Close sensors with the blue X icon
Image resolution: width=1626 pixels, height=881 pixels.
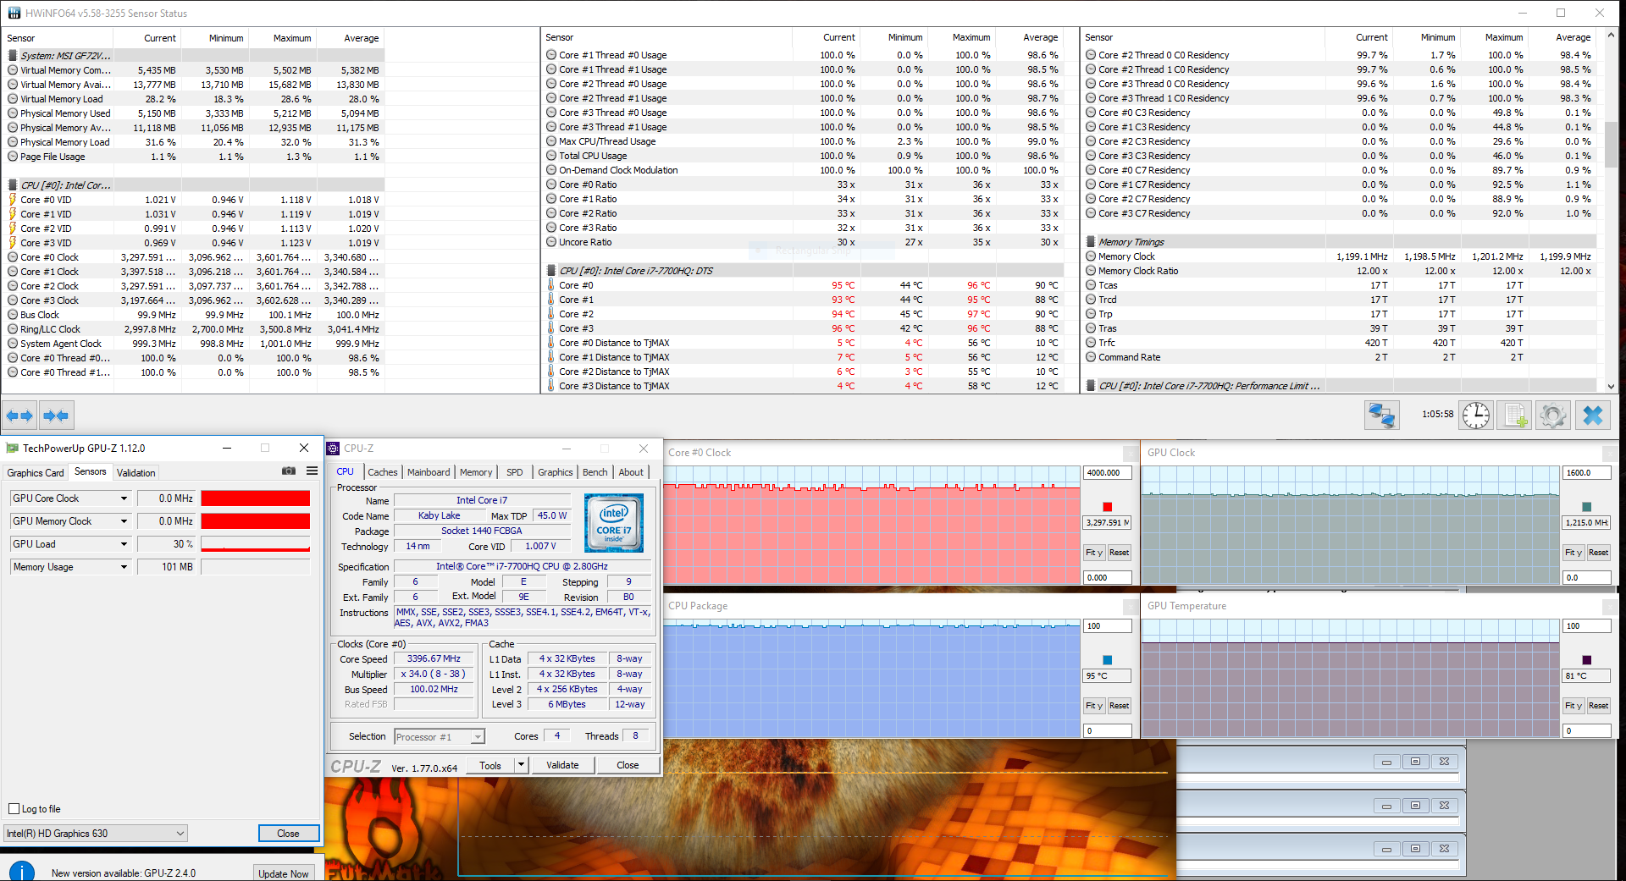coord(1593,415)
